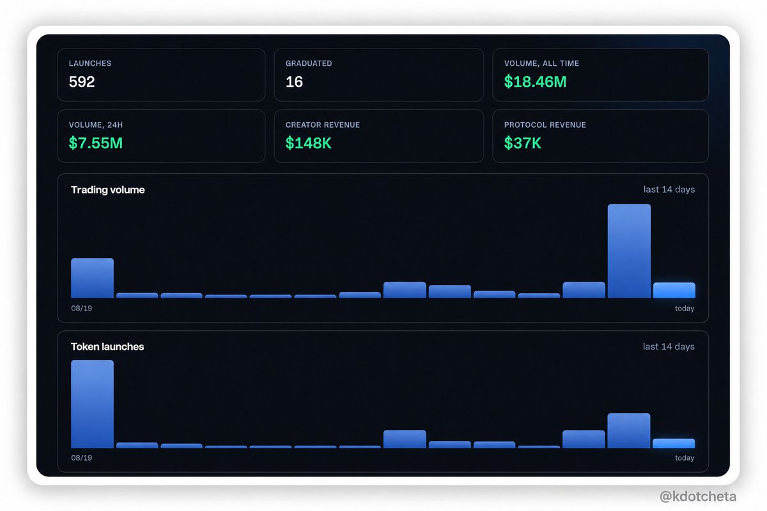Image resolution: width=767 pixels, height=511 pixels.
Task: Select the $37K protocol revenue value
Action: (x=523, y=143)
